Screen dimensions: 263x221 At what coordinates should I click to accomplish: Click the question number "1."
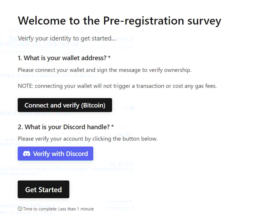(20, 58)
